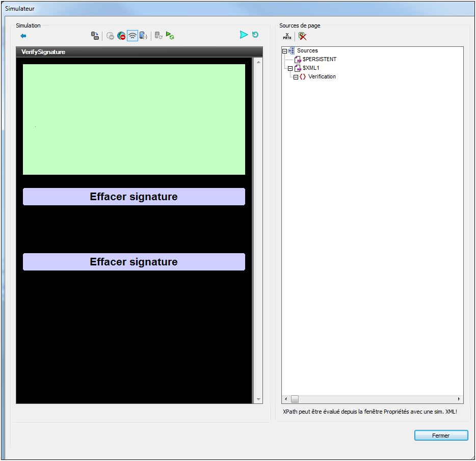
Task: Click the phone device simulation icon
Action: point(144,36)
